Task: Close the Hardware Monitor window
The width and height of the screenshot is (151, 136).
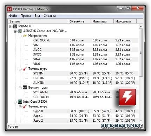Action: [138, 8]
